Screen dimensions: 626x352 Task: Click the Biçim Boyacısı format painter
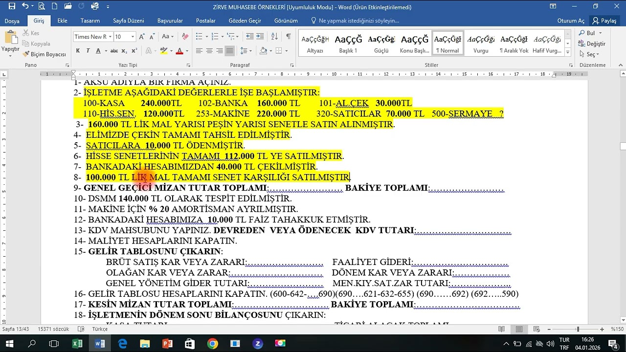point(44,54)
